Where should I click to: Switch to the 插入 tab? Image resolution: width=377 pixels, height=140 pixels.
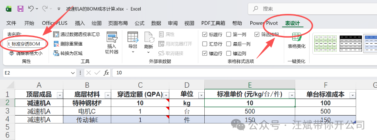[80, 23]
